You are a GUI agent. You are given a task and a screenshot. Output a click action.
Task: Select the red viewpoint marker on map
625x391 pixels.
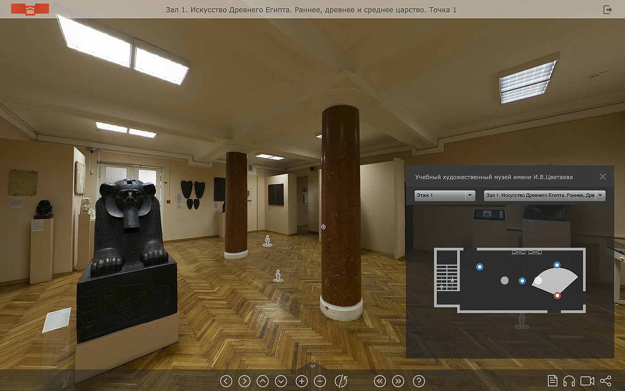click(557, 296)
